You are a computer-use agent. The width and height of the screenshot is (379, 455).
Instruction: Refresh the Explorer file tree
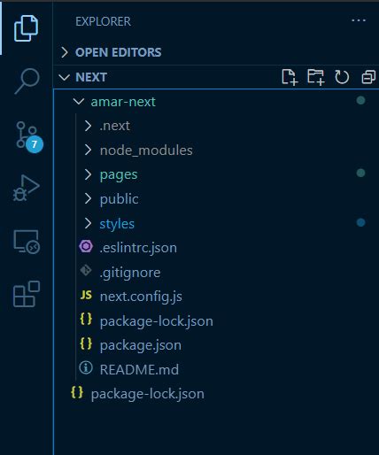click(342, 77)
